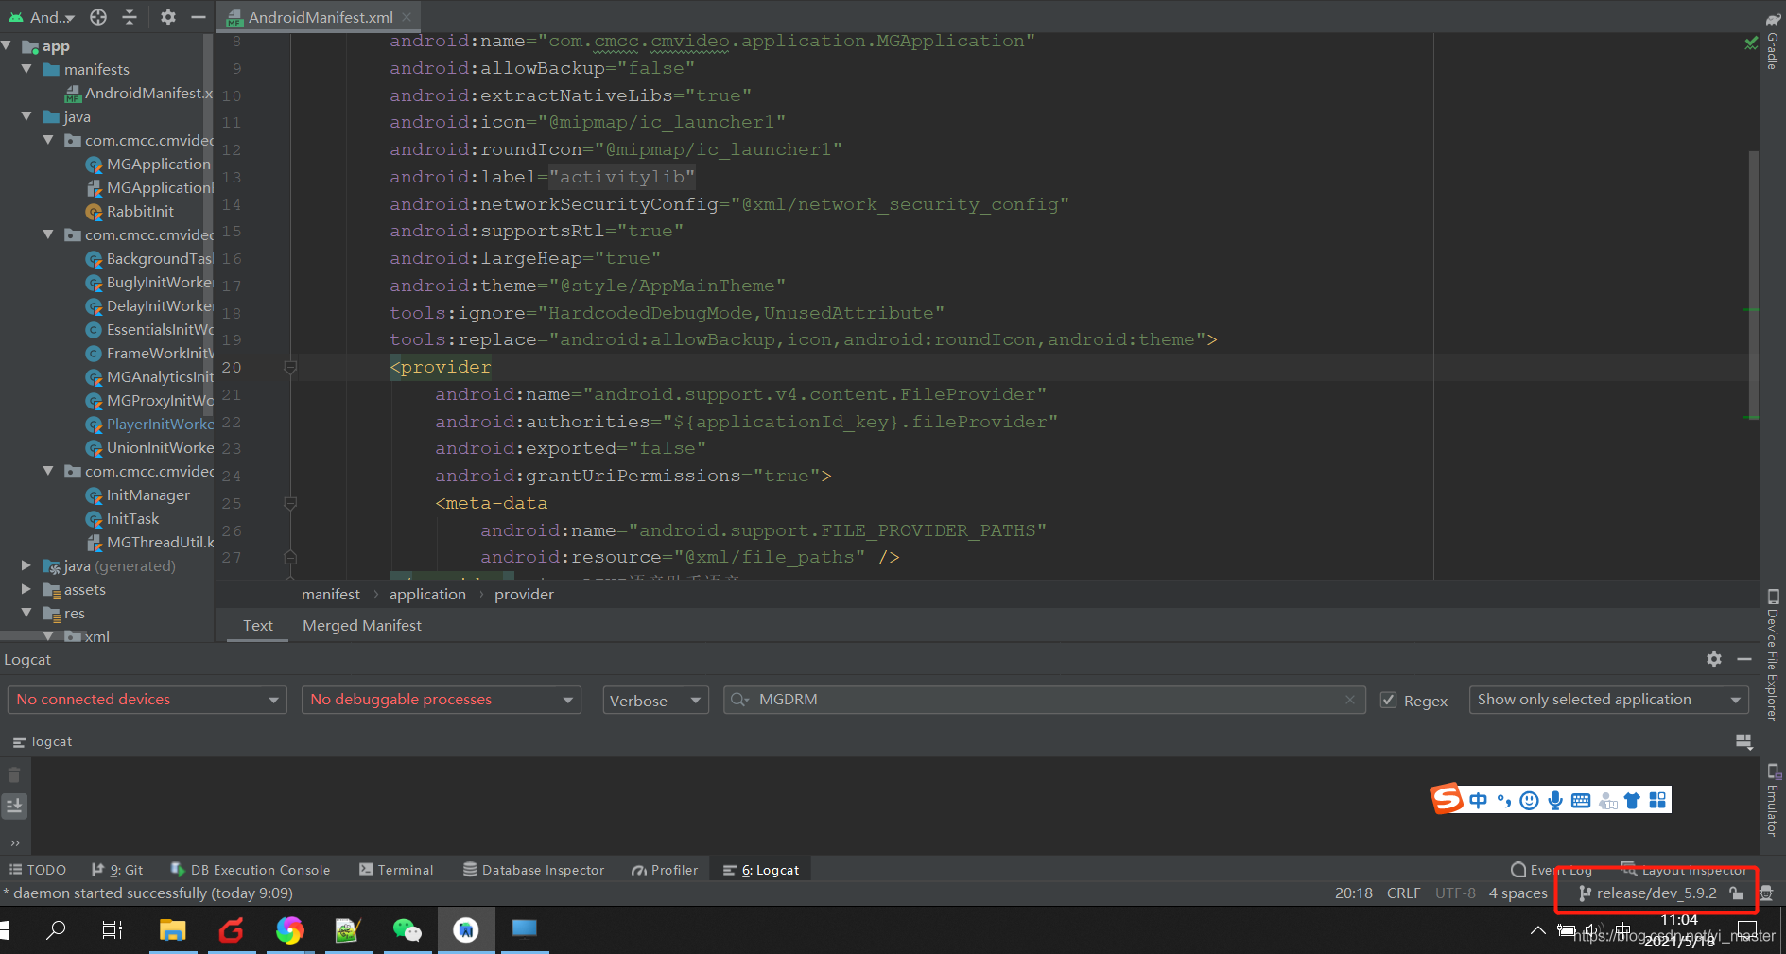This screenshot has width=1786, height=954.
Task: Open the Terminal tool window
Action: click(396, 870)
